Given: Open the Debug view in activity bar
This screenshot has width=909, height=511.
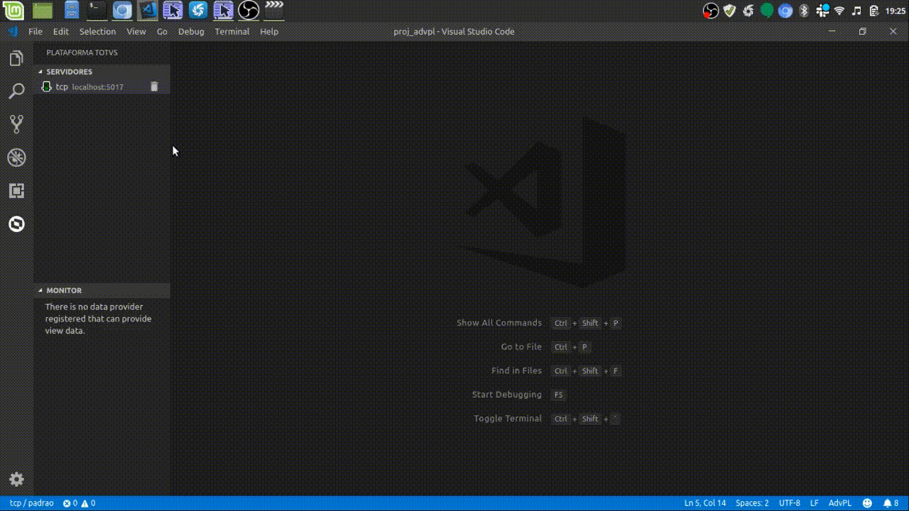Looking at the screenshot, I should pyautogui.click(x=16, y=158).
